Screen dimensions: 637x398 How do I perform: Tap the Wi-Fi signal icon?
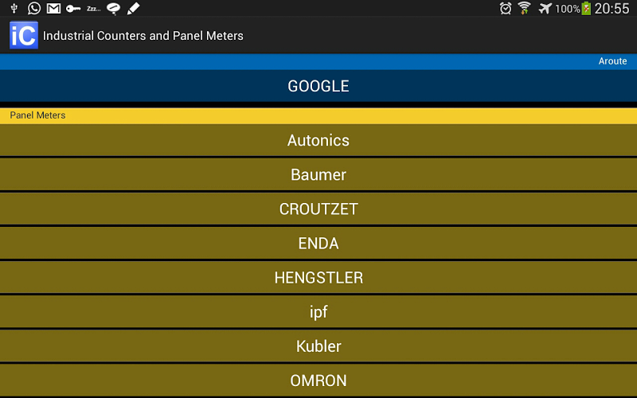coord(524,8)
